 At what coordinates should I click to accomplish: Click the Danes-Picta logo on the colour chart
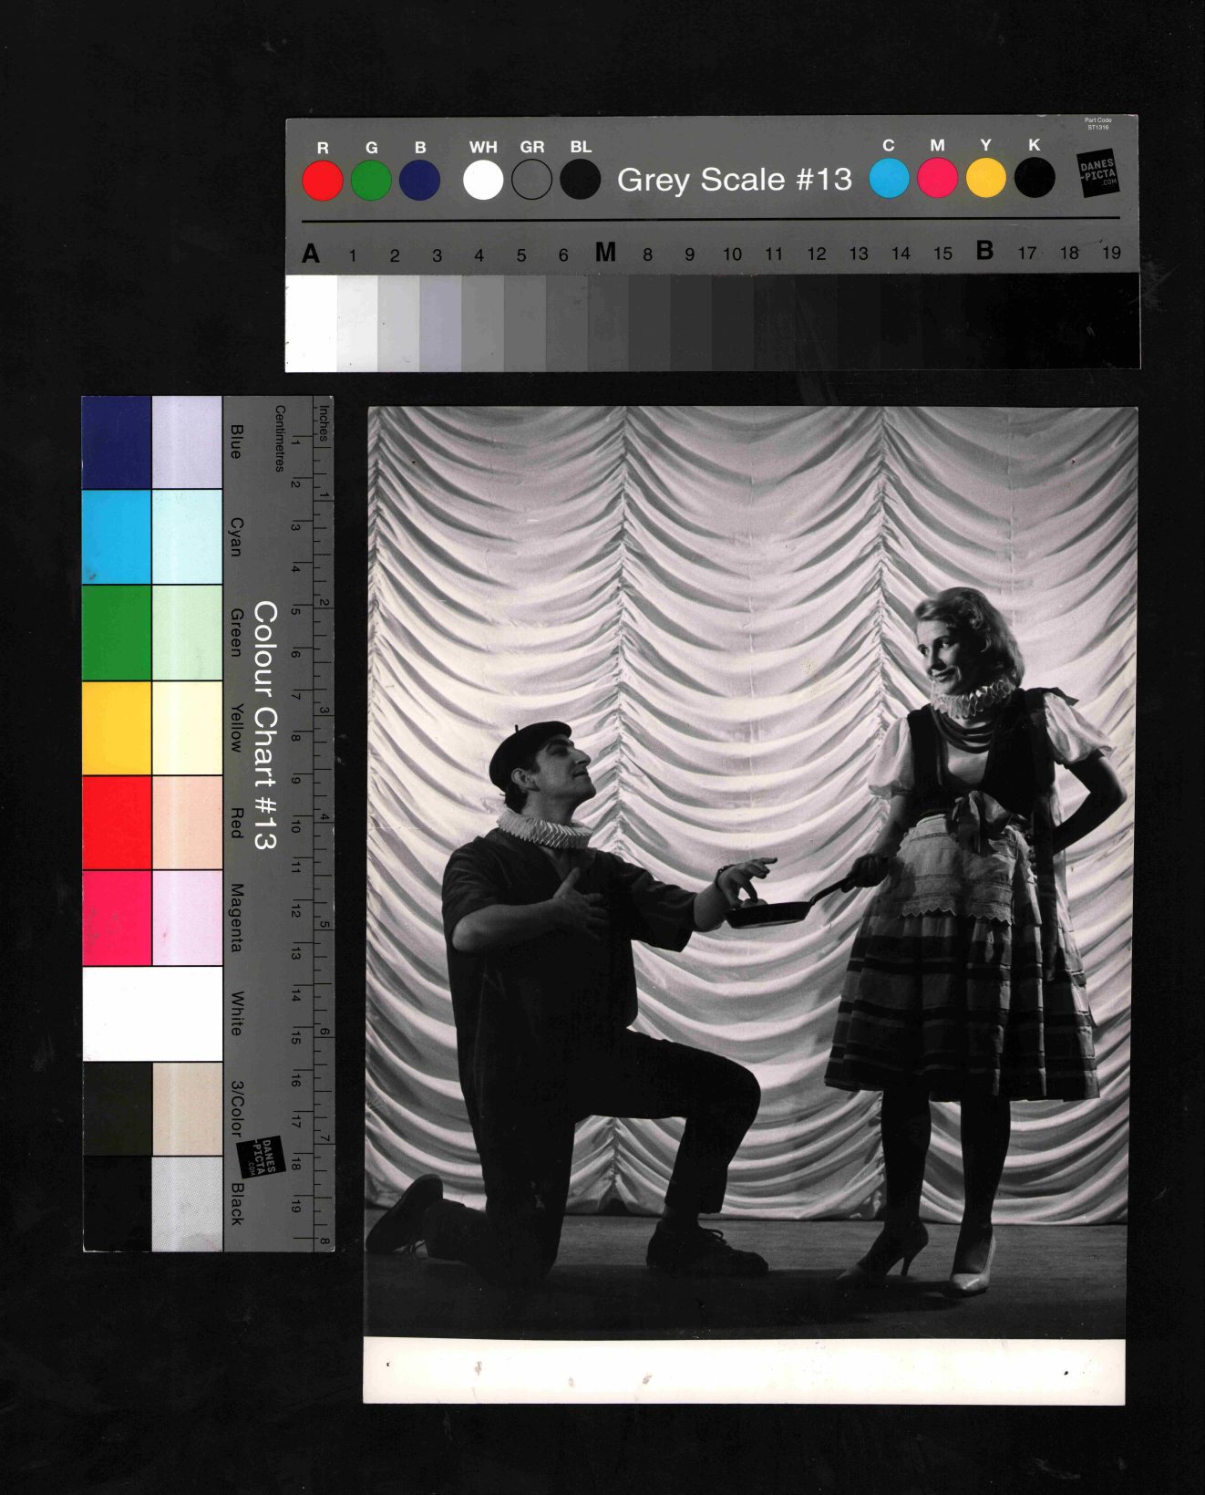coord(262,1157)
